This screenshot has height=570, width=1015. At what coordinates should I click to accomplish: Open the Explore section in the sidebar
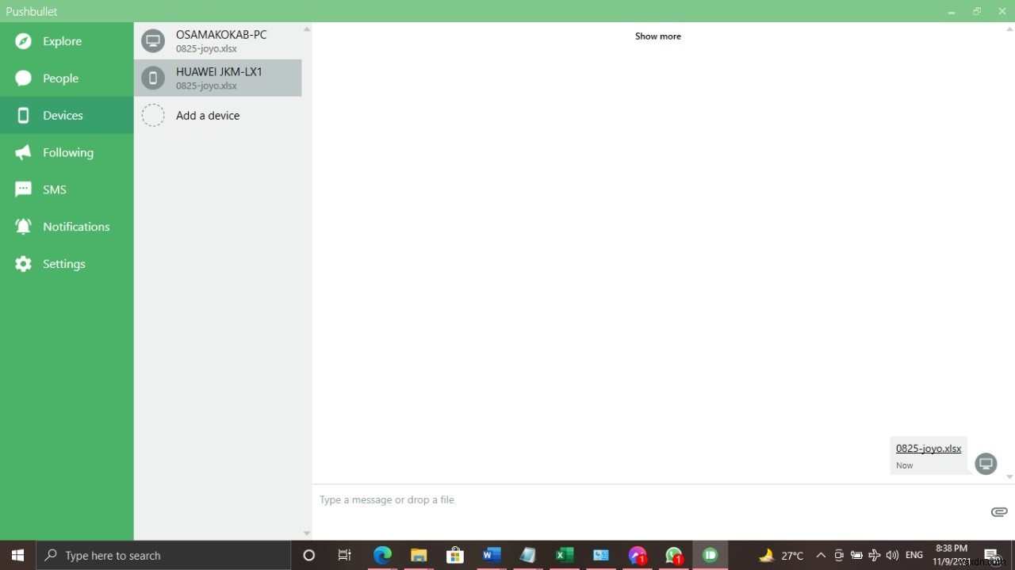pyautogui.click(x=62, y=41)
